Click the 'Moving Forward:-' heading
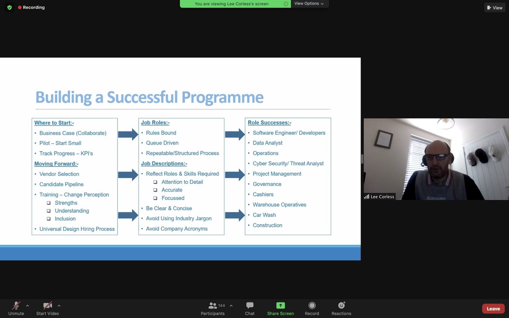The image size is (509, 318). (56, 164)
